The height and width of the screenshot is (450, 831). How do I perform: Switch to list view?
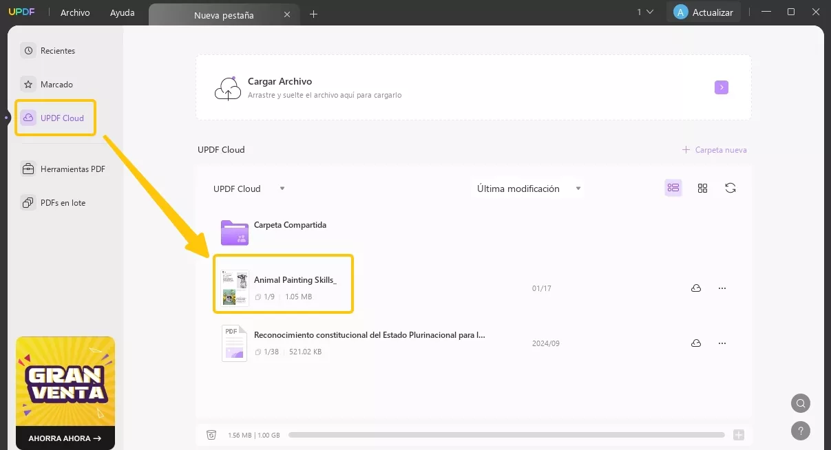[673, 188]
